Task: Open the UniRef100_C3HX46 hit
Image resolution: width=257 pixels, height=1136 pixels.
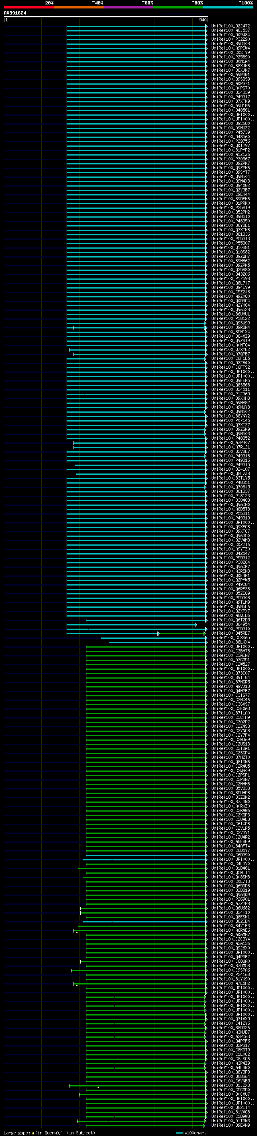Action: pyautogui.click(x=230, y=700)
